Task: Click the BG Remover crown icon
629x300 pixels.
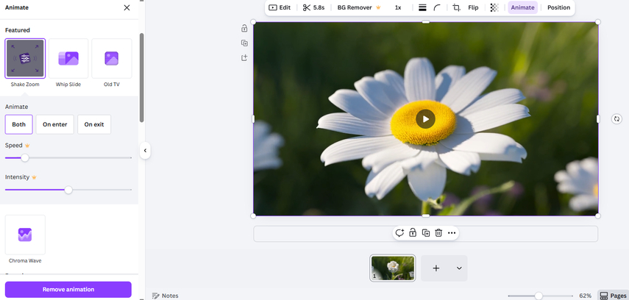Action: tap(378, 7)
